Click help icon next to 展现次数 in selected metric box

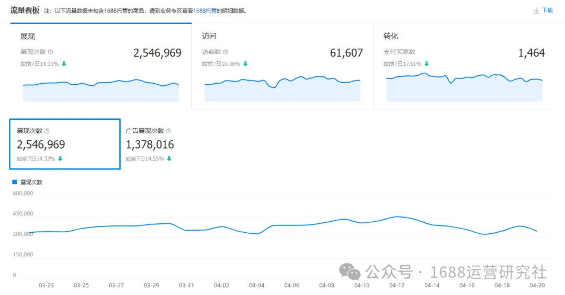pyautogui.click(x=47, y=131)
